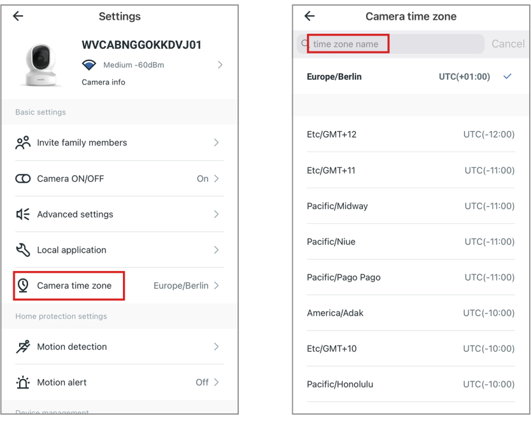Expand camera info with the chevron
The height and width of the screenshot is (421, 531).
coord(220,65)
